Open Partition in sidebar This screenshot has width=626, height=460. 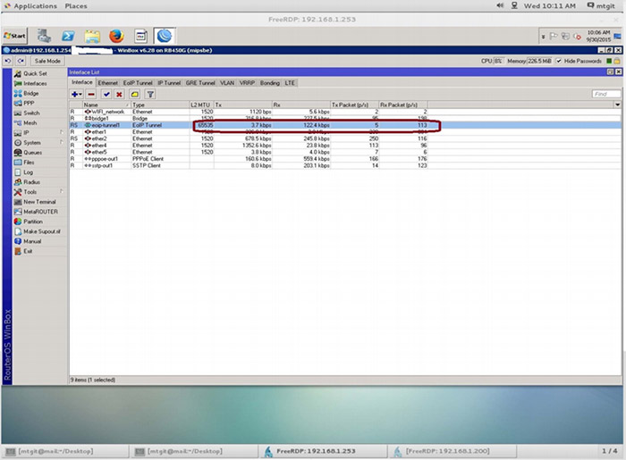point(33,222)
